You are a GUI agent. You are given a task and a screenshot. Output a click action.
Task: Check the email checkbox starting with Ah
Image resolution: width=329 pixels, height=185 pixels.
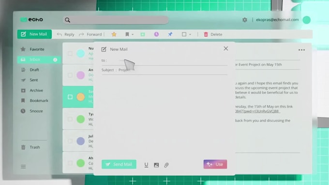coord(70,163)
